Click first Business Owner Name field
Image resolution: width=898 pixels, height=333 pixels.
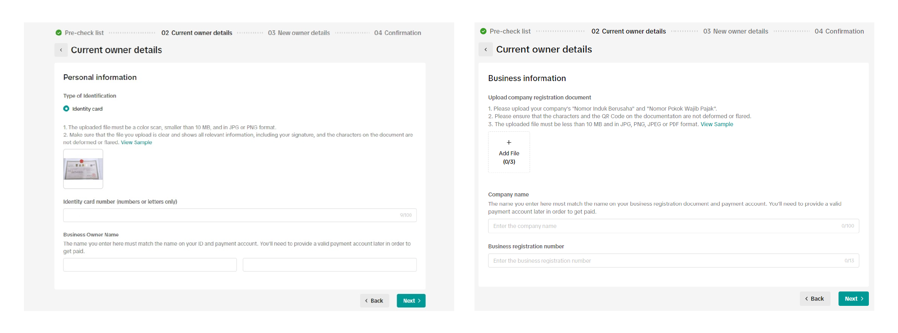(x=150, y=265)
